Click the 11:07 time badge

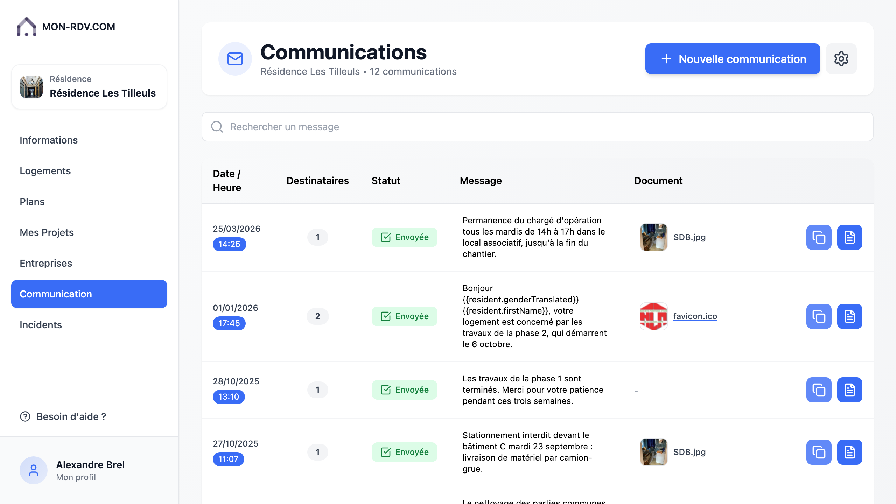tap(228, 459)
